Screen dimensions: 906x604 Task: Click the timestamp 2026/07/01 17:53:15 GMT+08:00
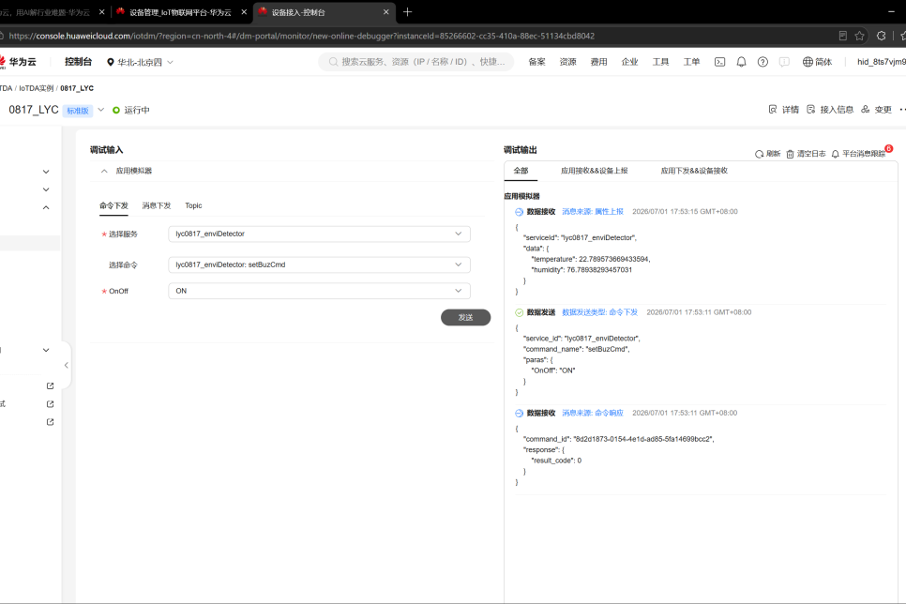click(685, 212)
